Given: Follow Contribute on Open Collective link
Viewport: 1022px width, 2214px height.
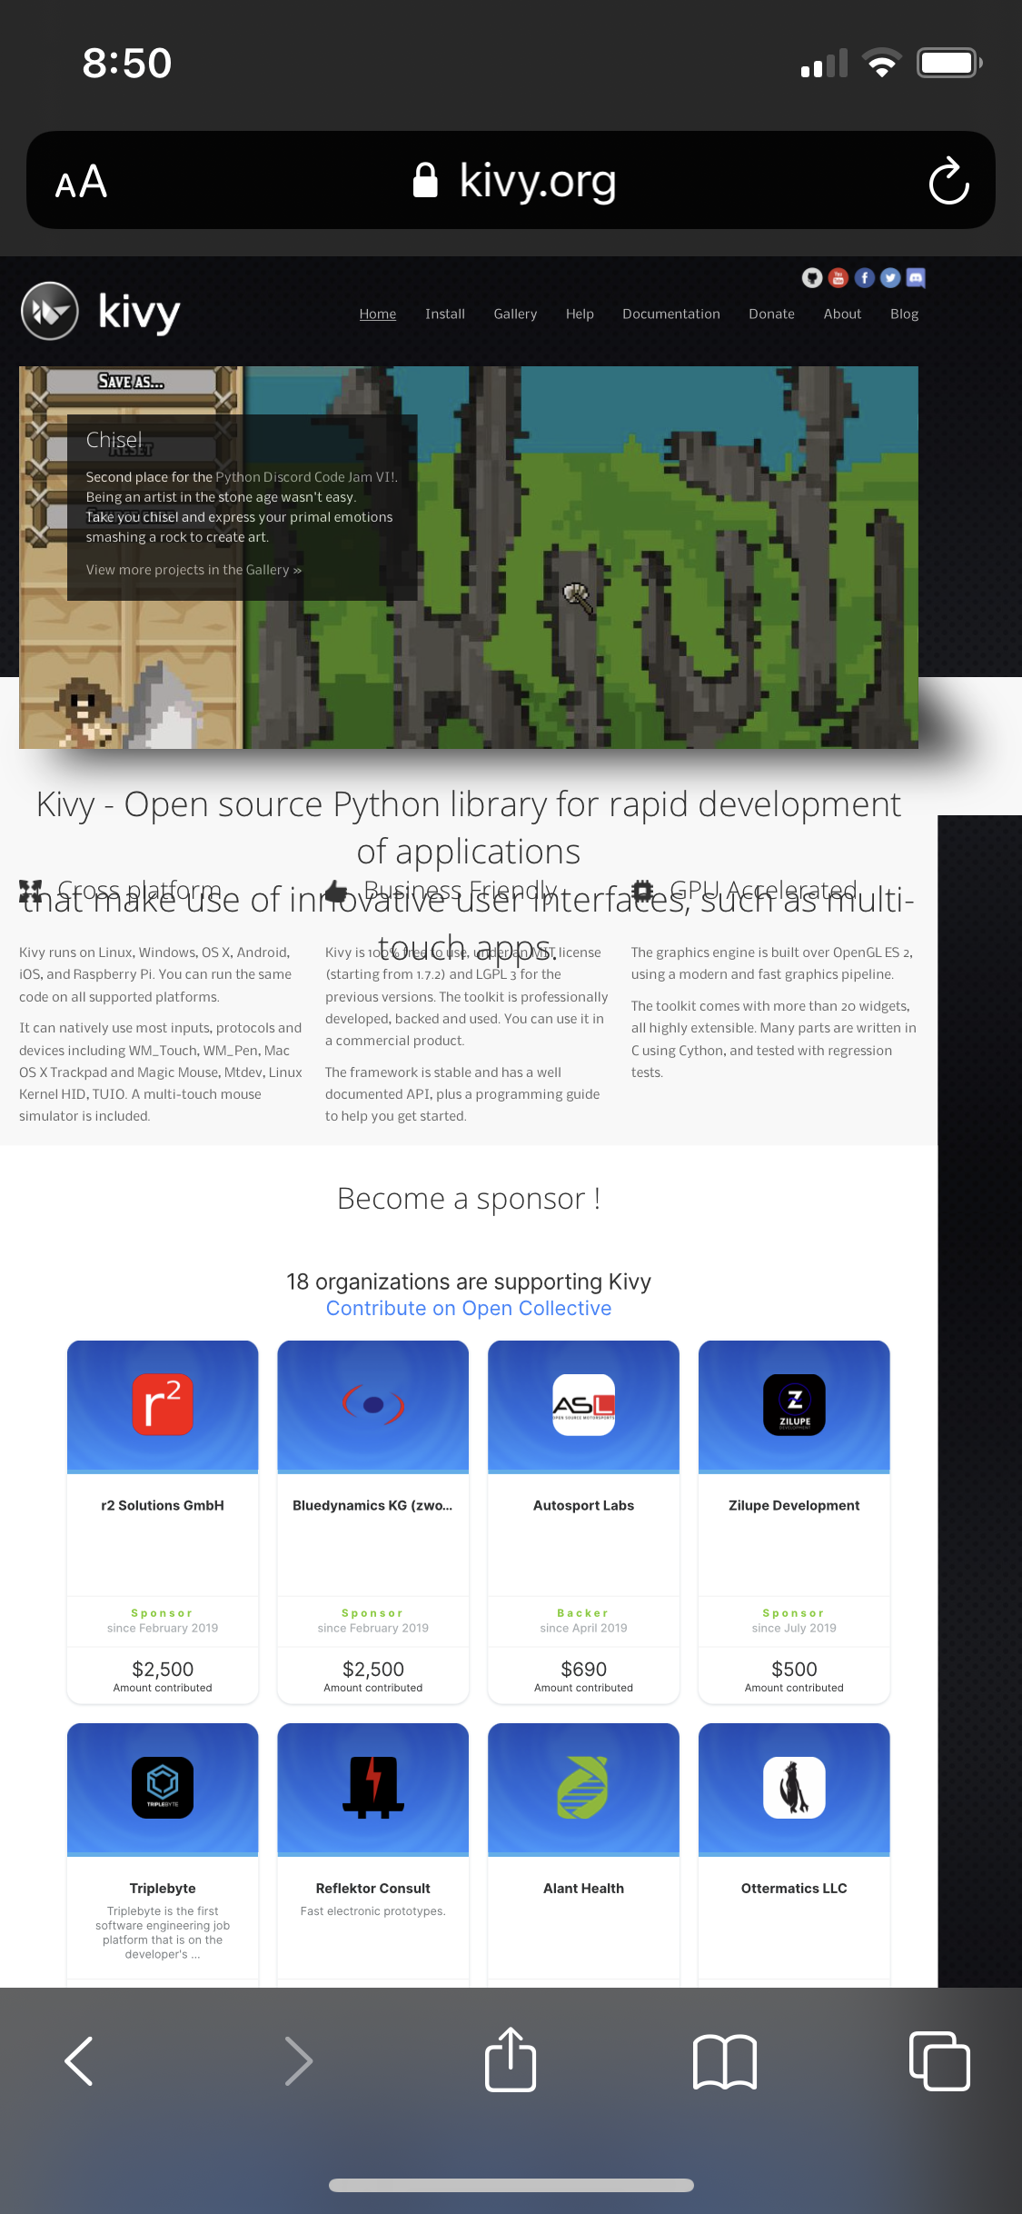Looking at the screenshot, I should [469, 1308].
